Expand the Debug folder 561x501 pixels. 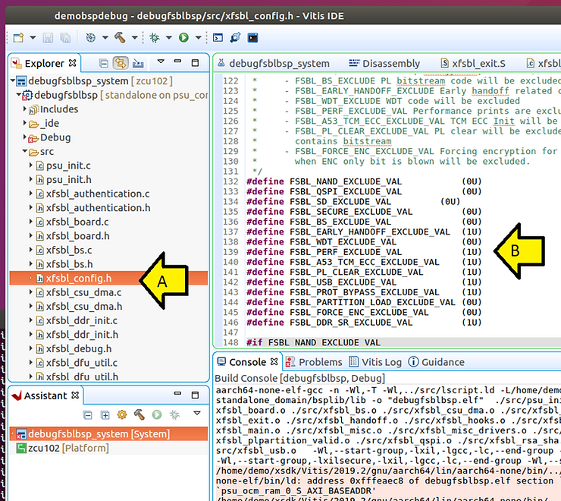pos(24,137)
